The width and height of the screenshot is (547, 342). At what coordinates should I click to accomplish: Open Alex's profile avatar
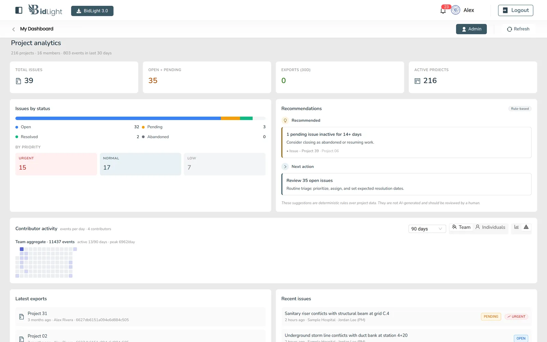coord(455,10)
